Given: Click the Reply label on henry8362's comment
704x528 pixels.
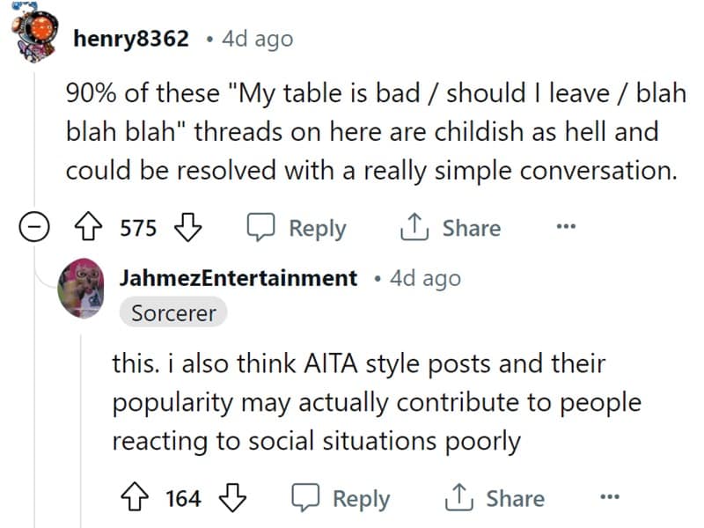Looking at the screenshot, I should point(317,229).
